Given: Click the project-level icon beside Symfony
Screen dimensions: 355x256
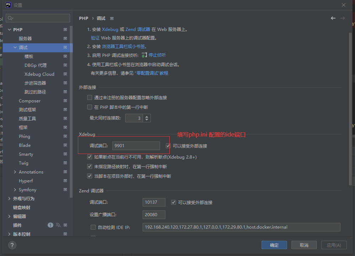Looking at the screenshot, I should coord(65,190).
